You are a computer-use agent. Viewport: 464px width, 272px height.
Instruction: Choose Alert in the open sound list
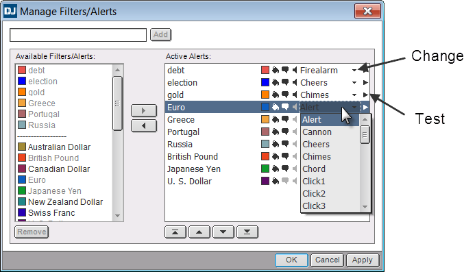point(330,120)
